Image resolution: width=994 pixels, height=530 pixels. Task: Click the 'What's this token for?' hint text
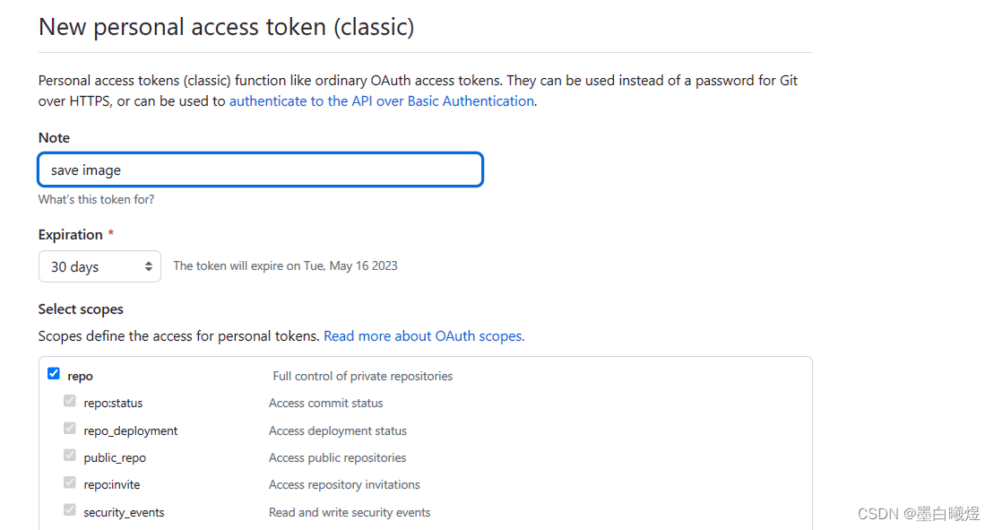point(97,200)
